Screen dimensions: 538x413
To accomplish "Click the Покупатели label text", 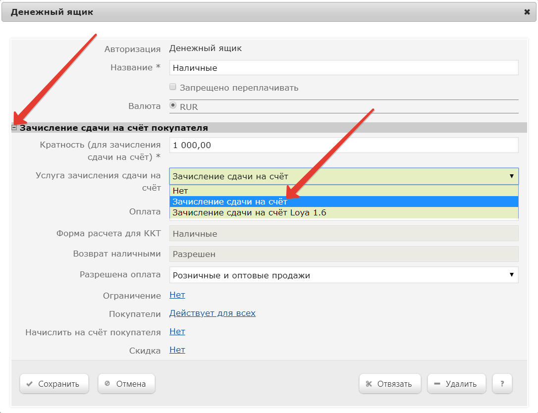I will (135, 314).
